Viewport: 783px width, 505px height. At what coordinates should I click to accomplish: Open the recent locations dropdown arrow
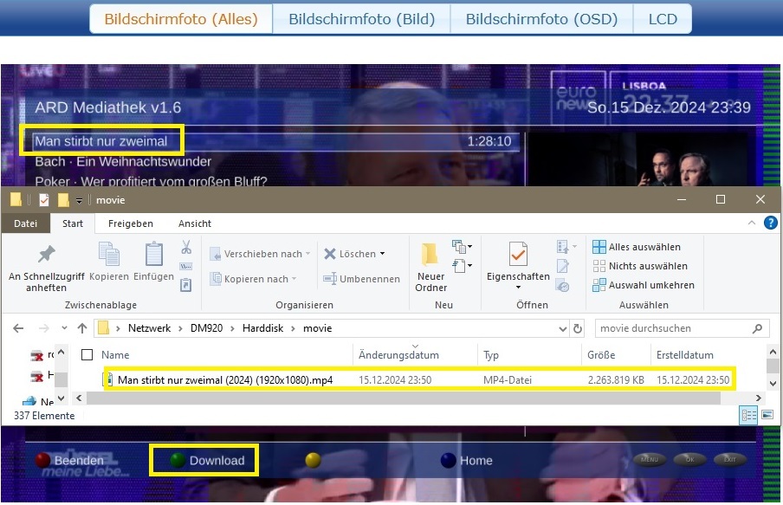tap(64, 328)
